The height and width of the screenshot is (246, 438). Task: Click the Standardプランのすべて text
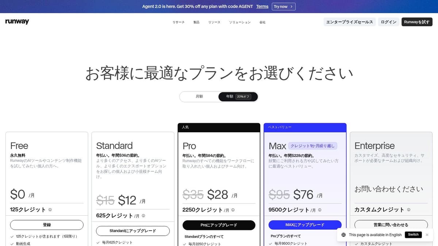pos(204,237)
